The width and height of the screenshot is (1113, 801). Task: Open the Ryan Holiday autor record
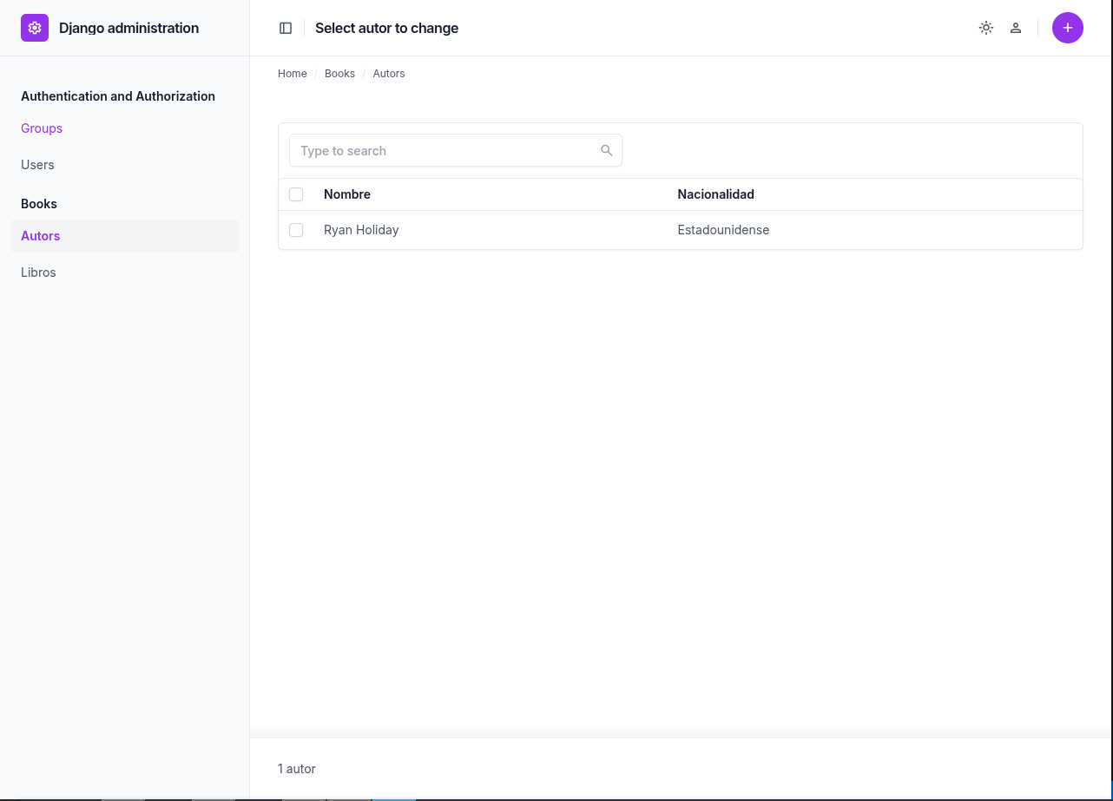tap(361, 230)
